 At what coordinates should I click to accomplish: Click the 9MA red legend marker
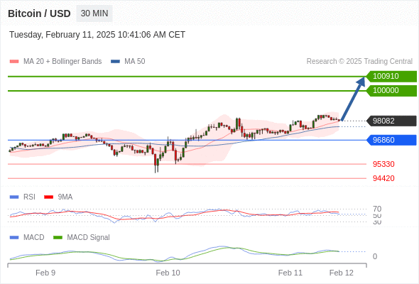48,197
